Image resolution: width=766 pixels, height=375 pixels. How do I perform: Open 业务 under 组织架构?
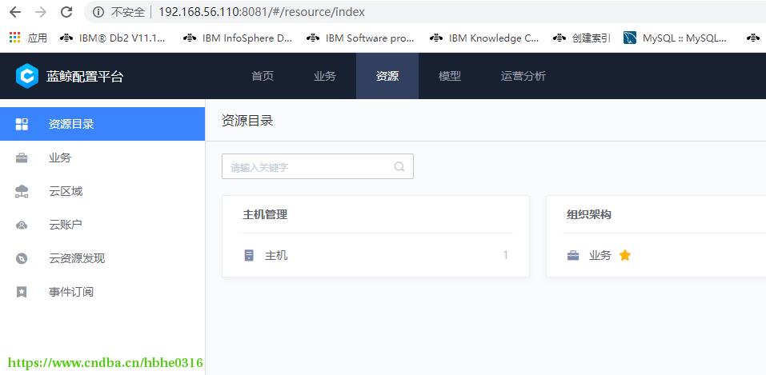tap(600, 255)
